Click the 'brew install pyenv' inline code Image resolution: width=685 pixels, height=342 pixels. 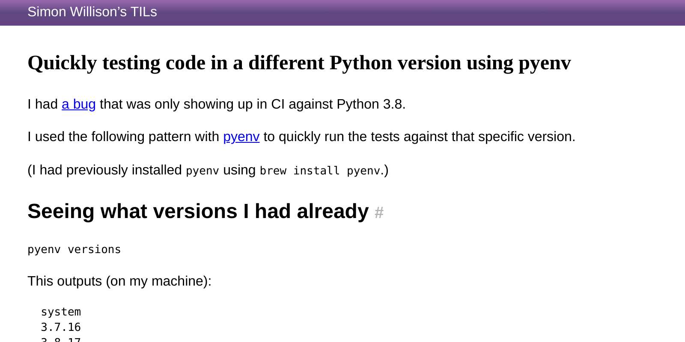click(x=320, y=171)
